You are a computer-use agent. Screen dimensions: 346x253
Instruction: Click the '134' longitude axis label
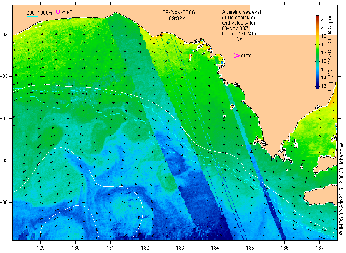click(215, 248)
